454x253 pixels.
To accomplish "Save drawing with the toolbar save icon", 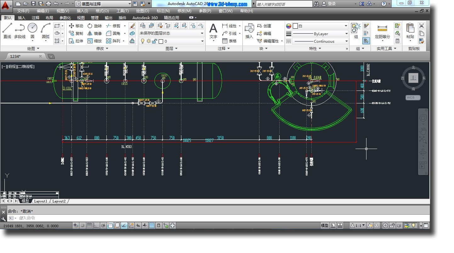I will coord(34,4).
